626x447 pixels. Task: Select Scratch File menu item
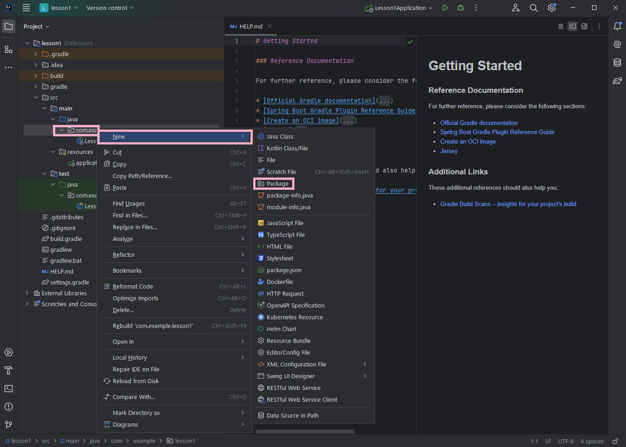(x=313, y=172)
